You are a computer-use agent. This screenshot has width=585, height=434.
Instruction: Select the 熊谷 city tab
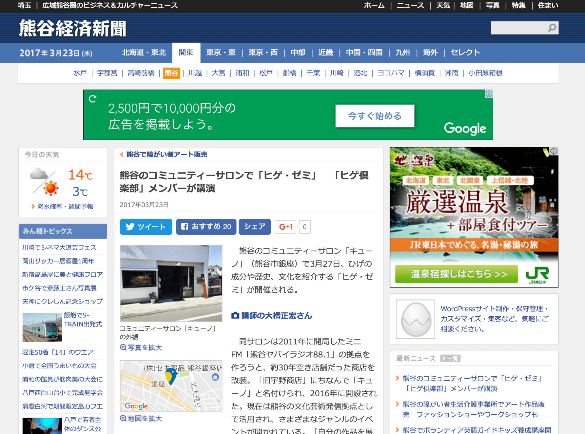(x=172, y=73)
